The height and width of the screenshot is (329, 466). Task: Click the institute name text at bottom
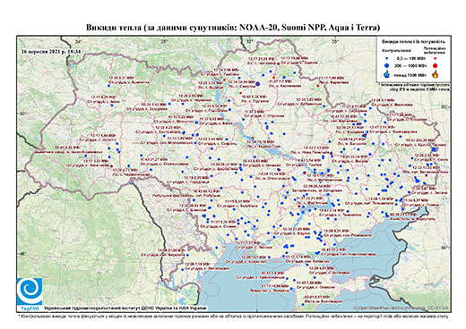(125, 308)
